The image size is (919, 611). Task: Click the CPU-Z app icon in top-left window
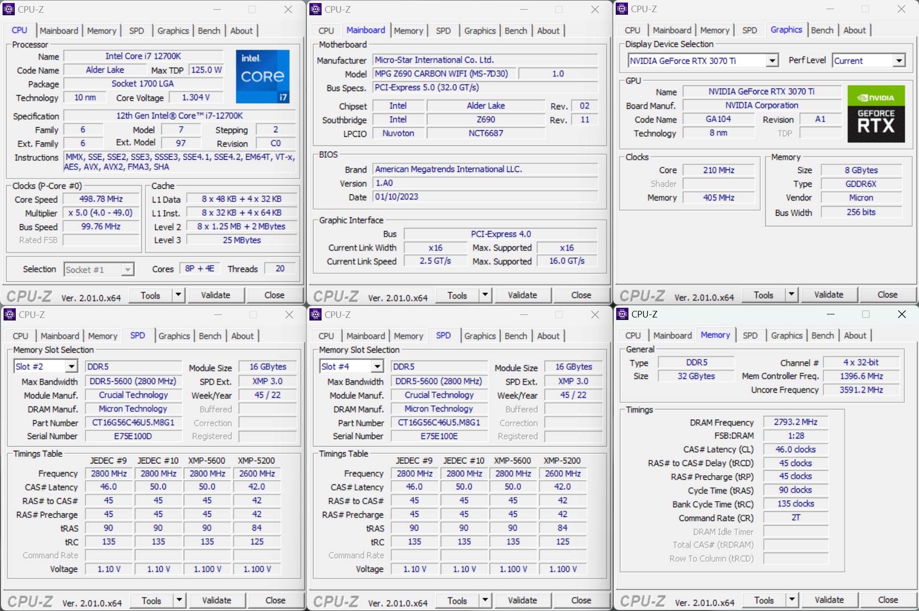coord(9,9)
